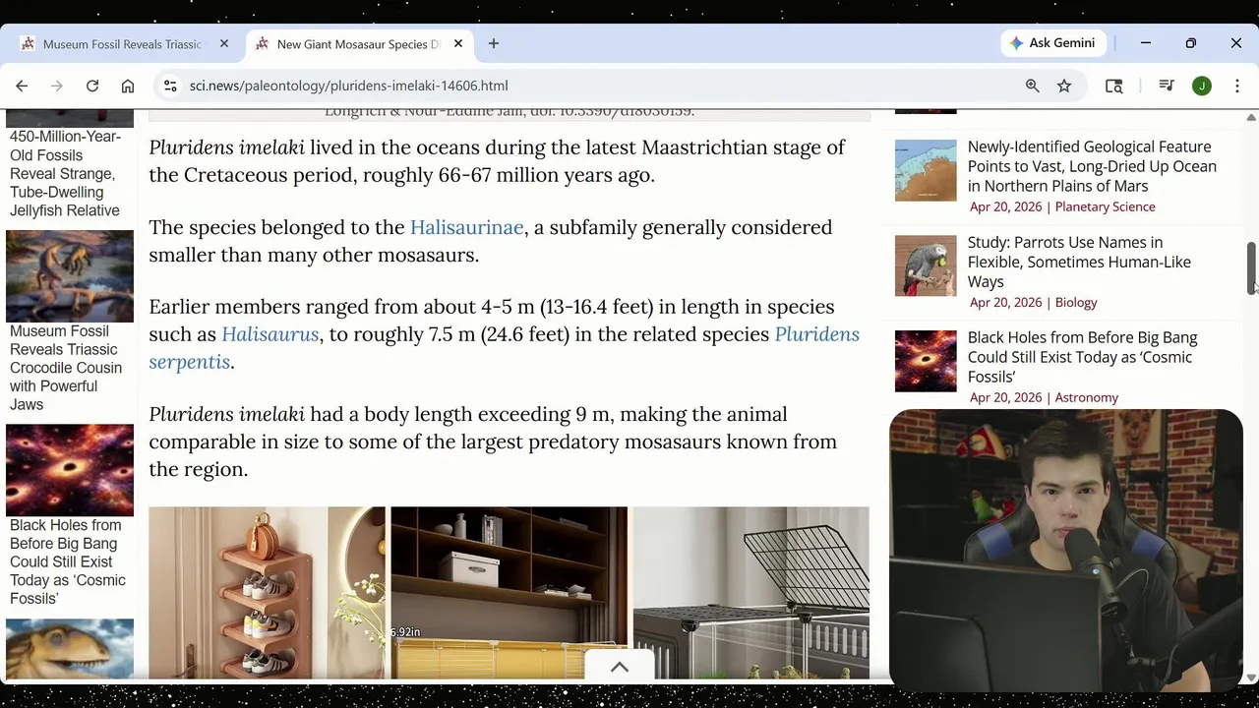Click the scrollbar up arrow

(x=1251, y=117)
